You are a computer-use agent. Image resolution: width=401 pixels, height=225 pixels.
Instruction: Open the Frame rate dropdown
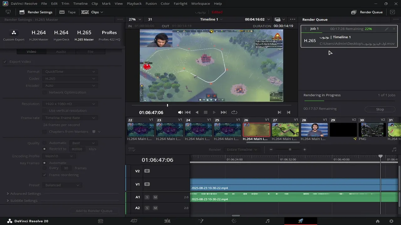pos(70,118)
